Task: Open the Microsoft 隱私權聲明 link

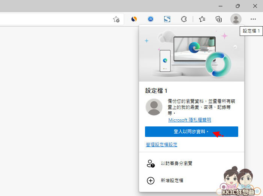Action: pyautogui.click(x=189, y=120)
